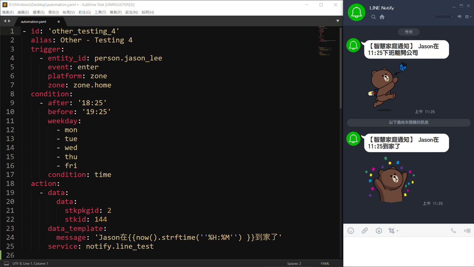This screenshot has height=267, width=474.
Task: Click bell avatar beside the 到家了 message
Action: tap(354, 139)
